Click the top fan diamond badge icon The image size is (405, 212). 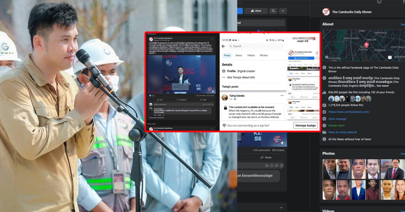tap(224, 125)
